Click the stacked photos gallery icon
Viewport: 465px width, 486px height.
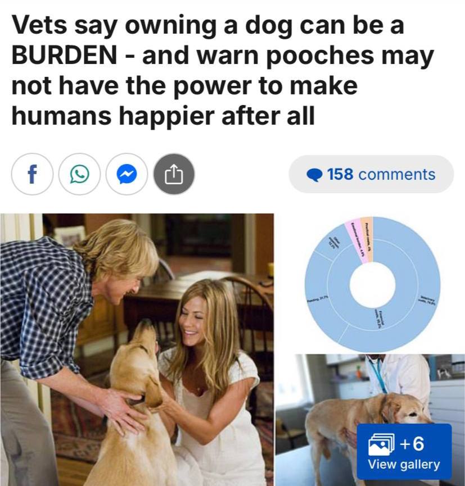pos(382,444)
